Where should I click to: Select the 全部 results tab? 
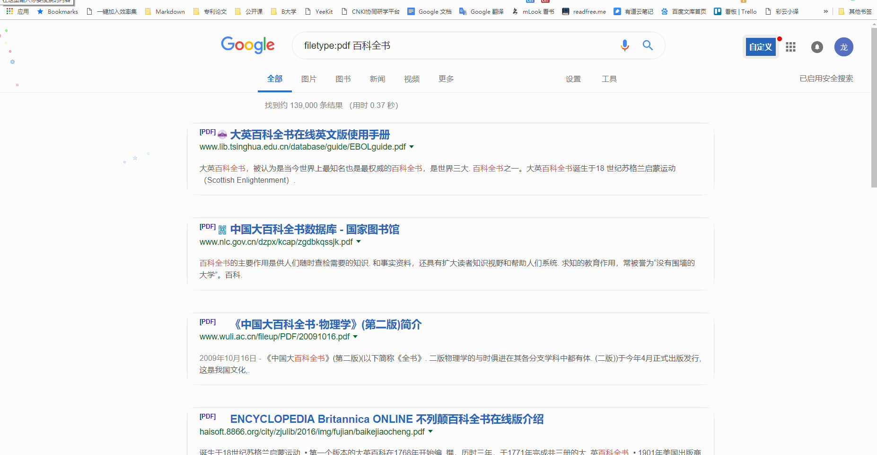click(x=275, y=79)
